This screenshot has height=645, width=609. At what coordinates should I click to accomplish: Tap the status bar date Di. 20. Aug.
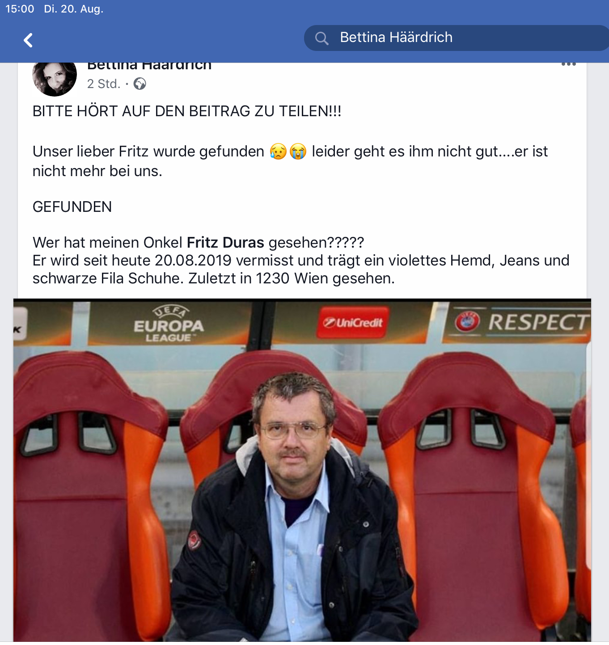(x=73, y=9)
